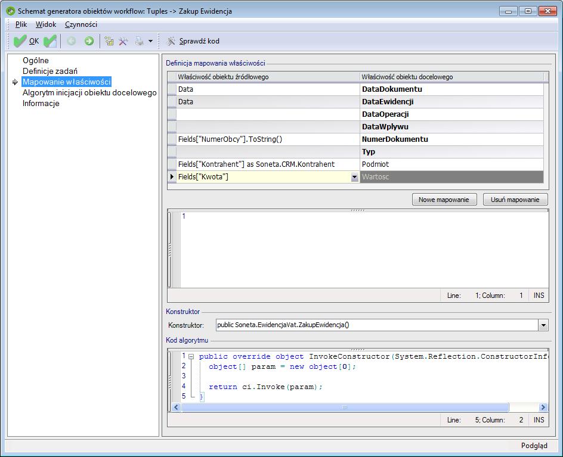Viewport: 563px width, 457px height.
Task: Click column header Właściwość obiektu docelowego
Action: tap(451, 77)
